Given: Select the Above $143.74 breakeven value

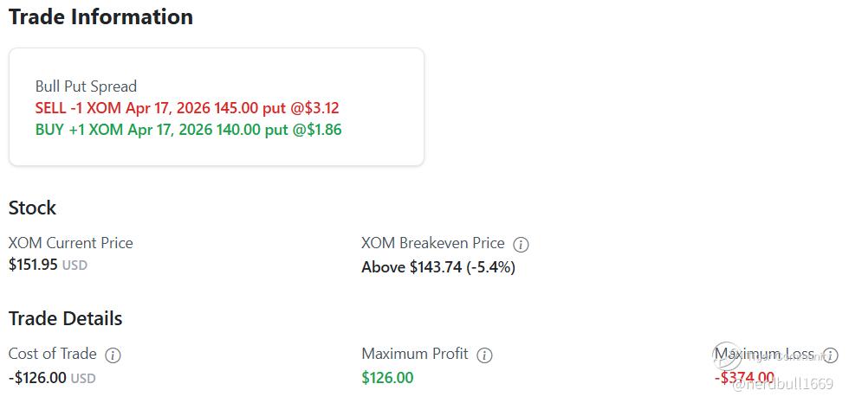Looking at the screenshot, I should click(437, 267).
